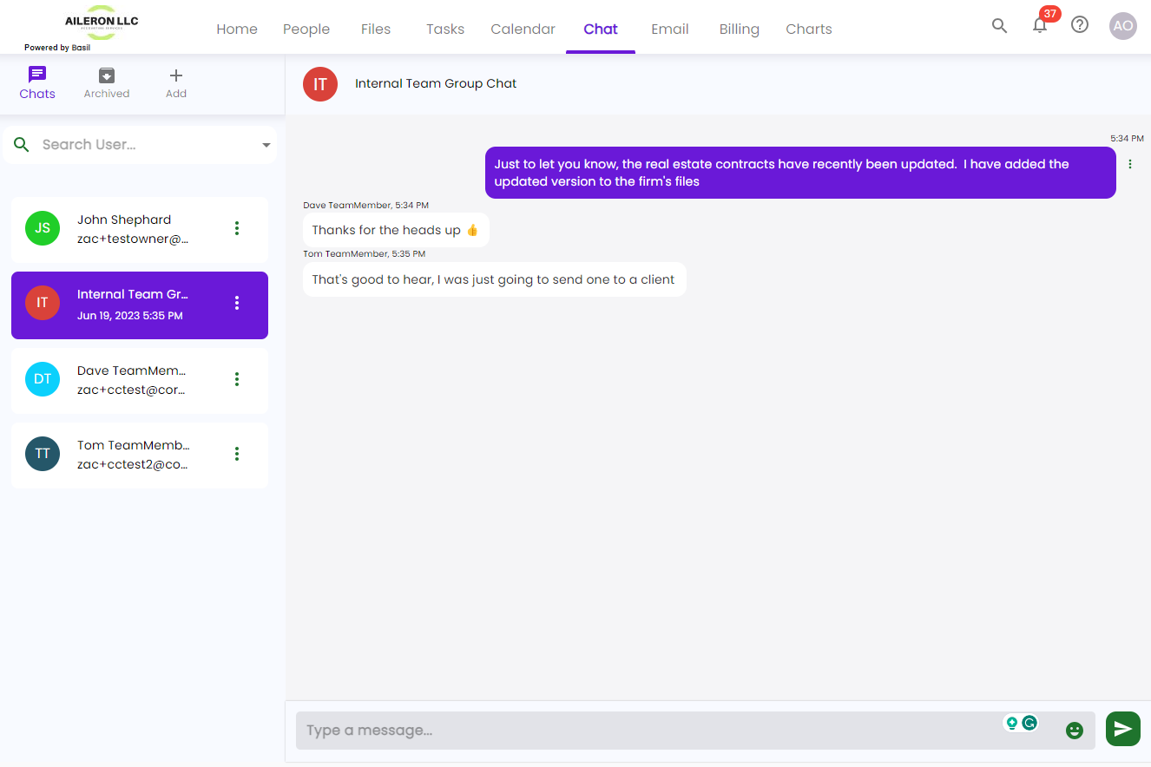Switch to the Calendar tab
The width and height of the screenshot is (1151, 767).
[523, 29]
